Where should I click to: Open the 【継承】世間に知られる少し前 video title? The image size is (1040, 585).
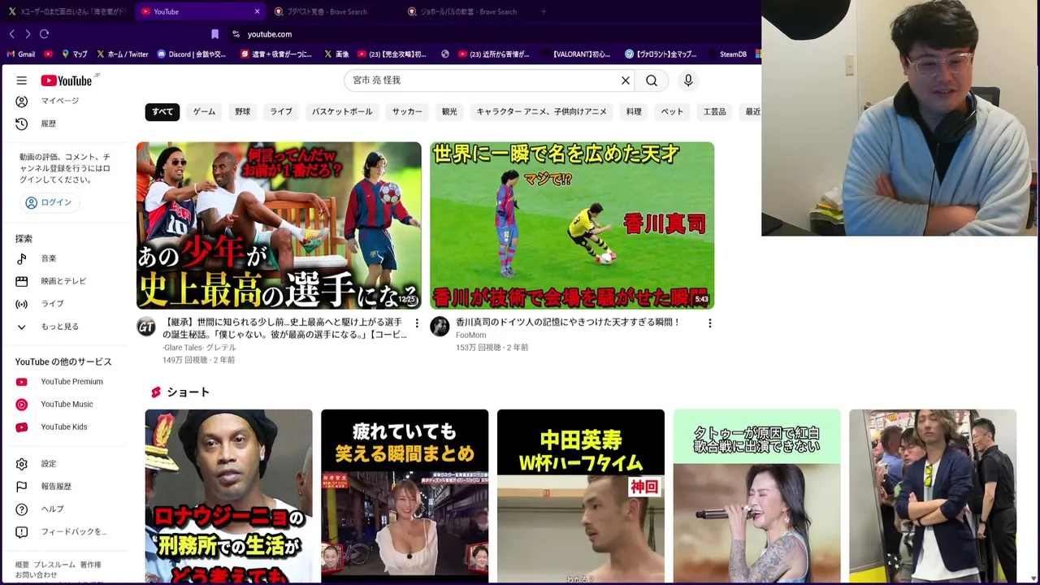coord(284,328)
